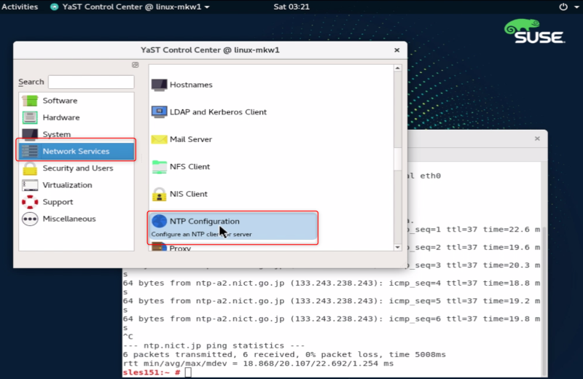Viewport: 583px width, 379px height.
Task: Click the Security and Users lock icon
Action: (x=30, y=168)
